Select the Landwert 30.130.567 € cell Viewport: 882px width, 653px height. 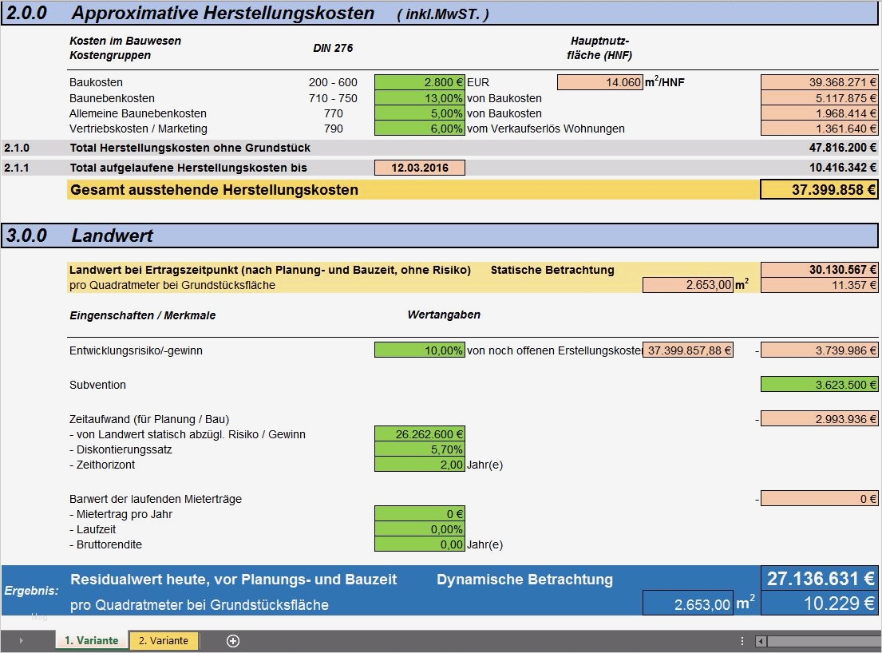click(x=819, y=269)
